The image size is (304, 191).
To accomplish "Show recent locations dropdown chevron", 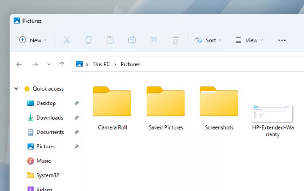I will pyautogui.click(x=49, y=64).
